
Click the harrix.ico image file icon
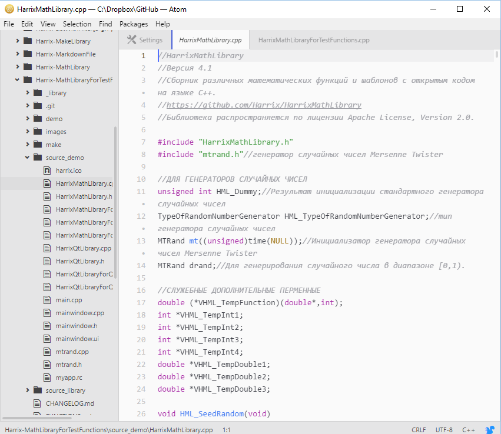47,171
